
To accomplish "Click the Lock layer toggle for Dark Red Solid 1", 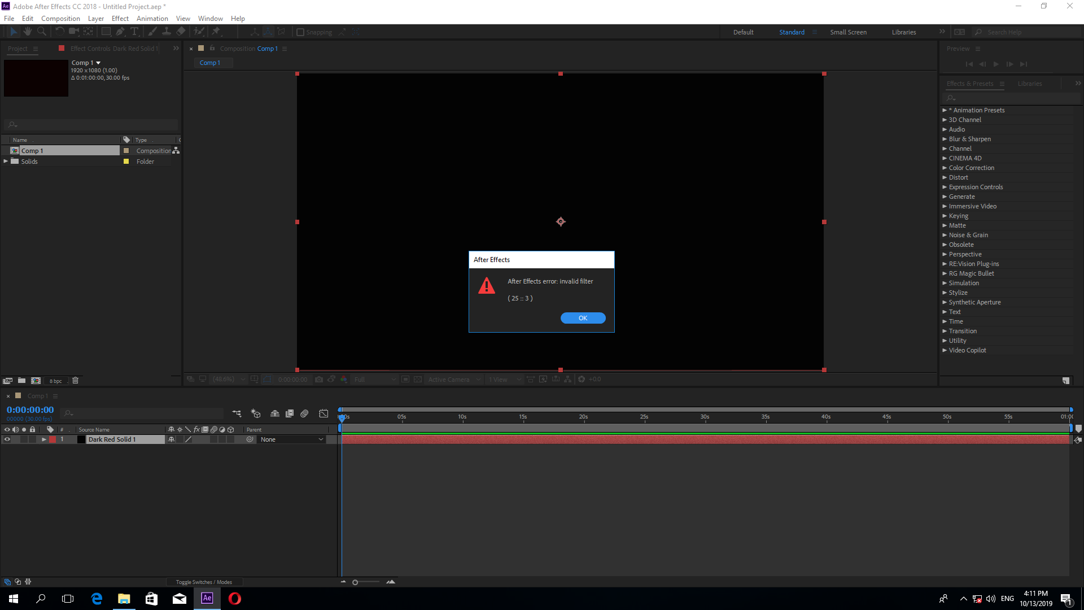I will click(32, 439).
